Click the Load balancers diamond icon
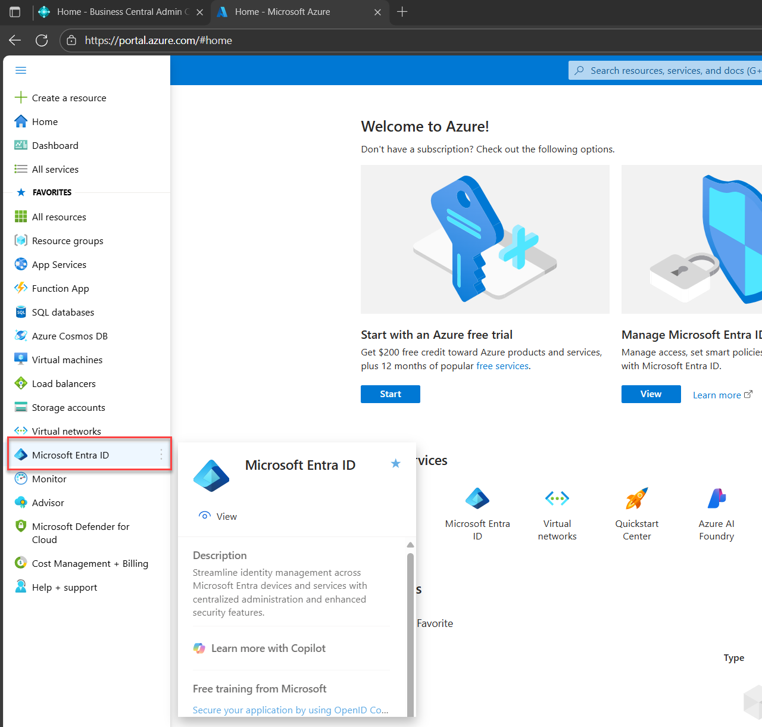The image size is (762, 727). [21, 383]
